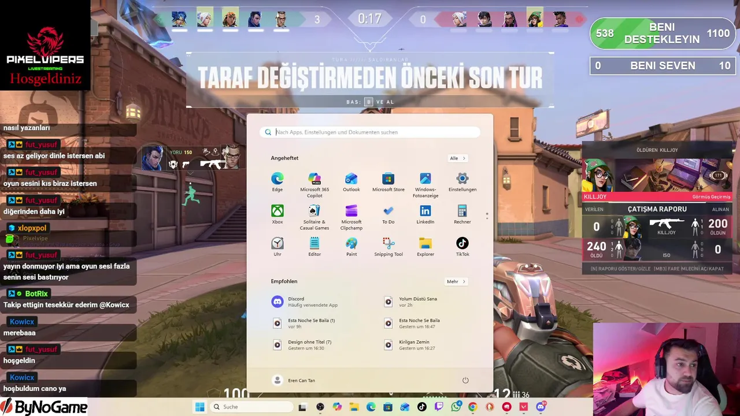Open Microsoft Store pinned tile

click(388, 182)
